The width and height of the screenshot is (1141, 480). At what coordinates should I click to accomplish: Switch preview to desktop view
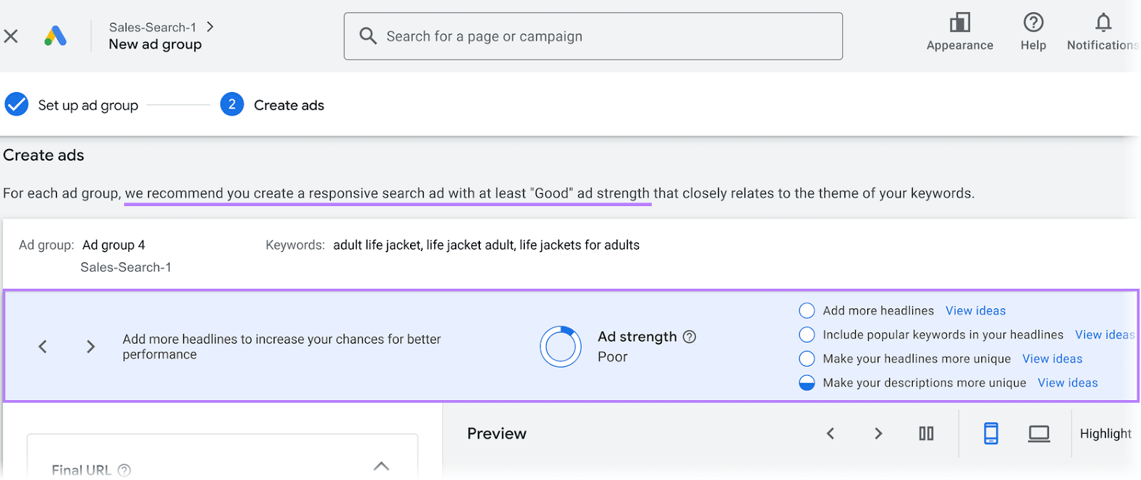click(1039, 434)
